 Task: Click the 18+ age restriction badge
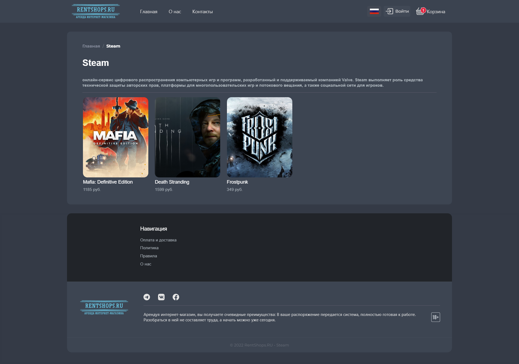click(x=436, y=317)
